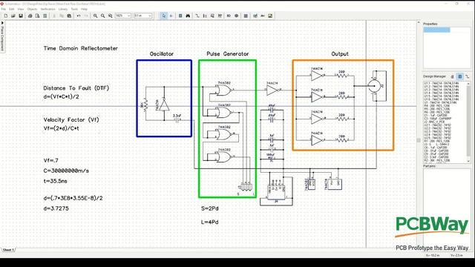The width and height of the screenshot is (475, 267).
Task: Zoom out with the magnifier minus icon
Action: point(102,16)
